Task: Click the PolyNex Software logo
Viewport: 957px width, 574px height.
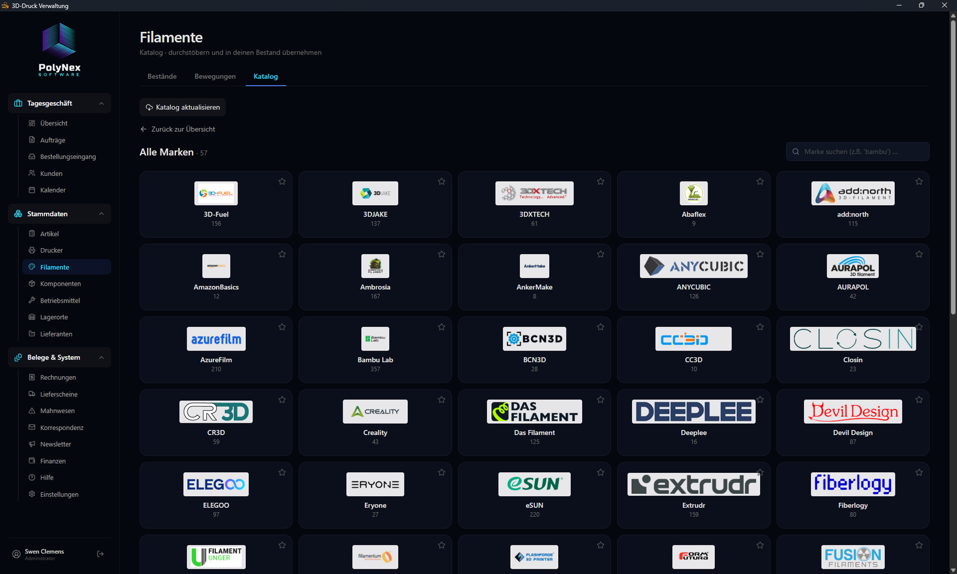Action: (59, 49)
